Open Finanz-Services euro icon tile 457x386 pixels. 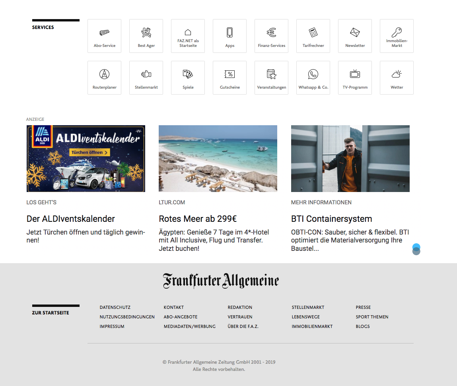coord(271,36)
